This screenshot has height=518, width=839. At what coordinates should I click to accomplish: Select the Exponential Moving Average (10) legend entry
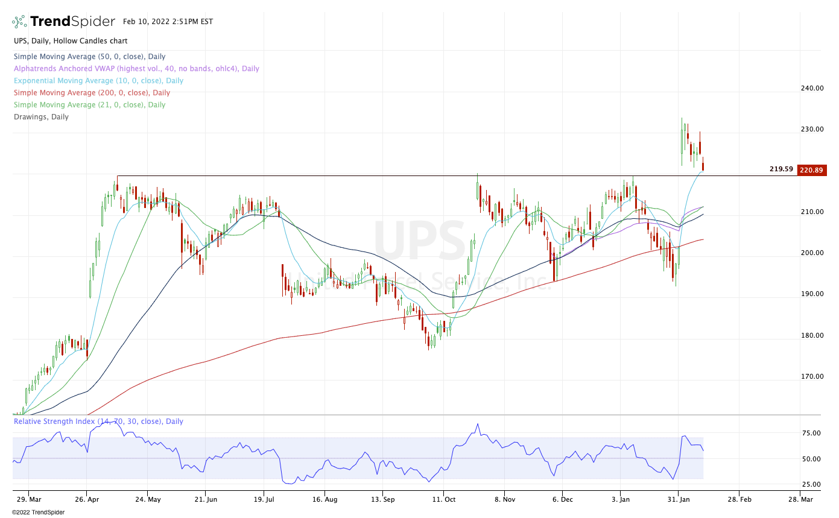click(98, 80)
